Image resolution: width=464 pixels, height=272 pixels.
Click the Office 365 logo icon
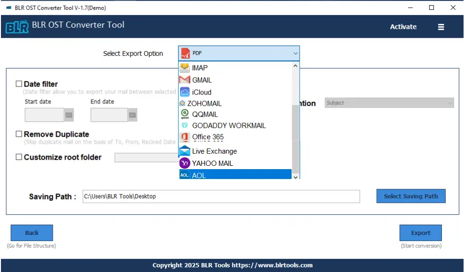point(185,137)
